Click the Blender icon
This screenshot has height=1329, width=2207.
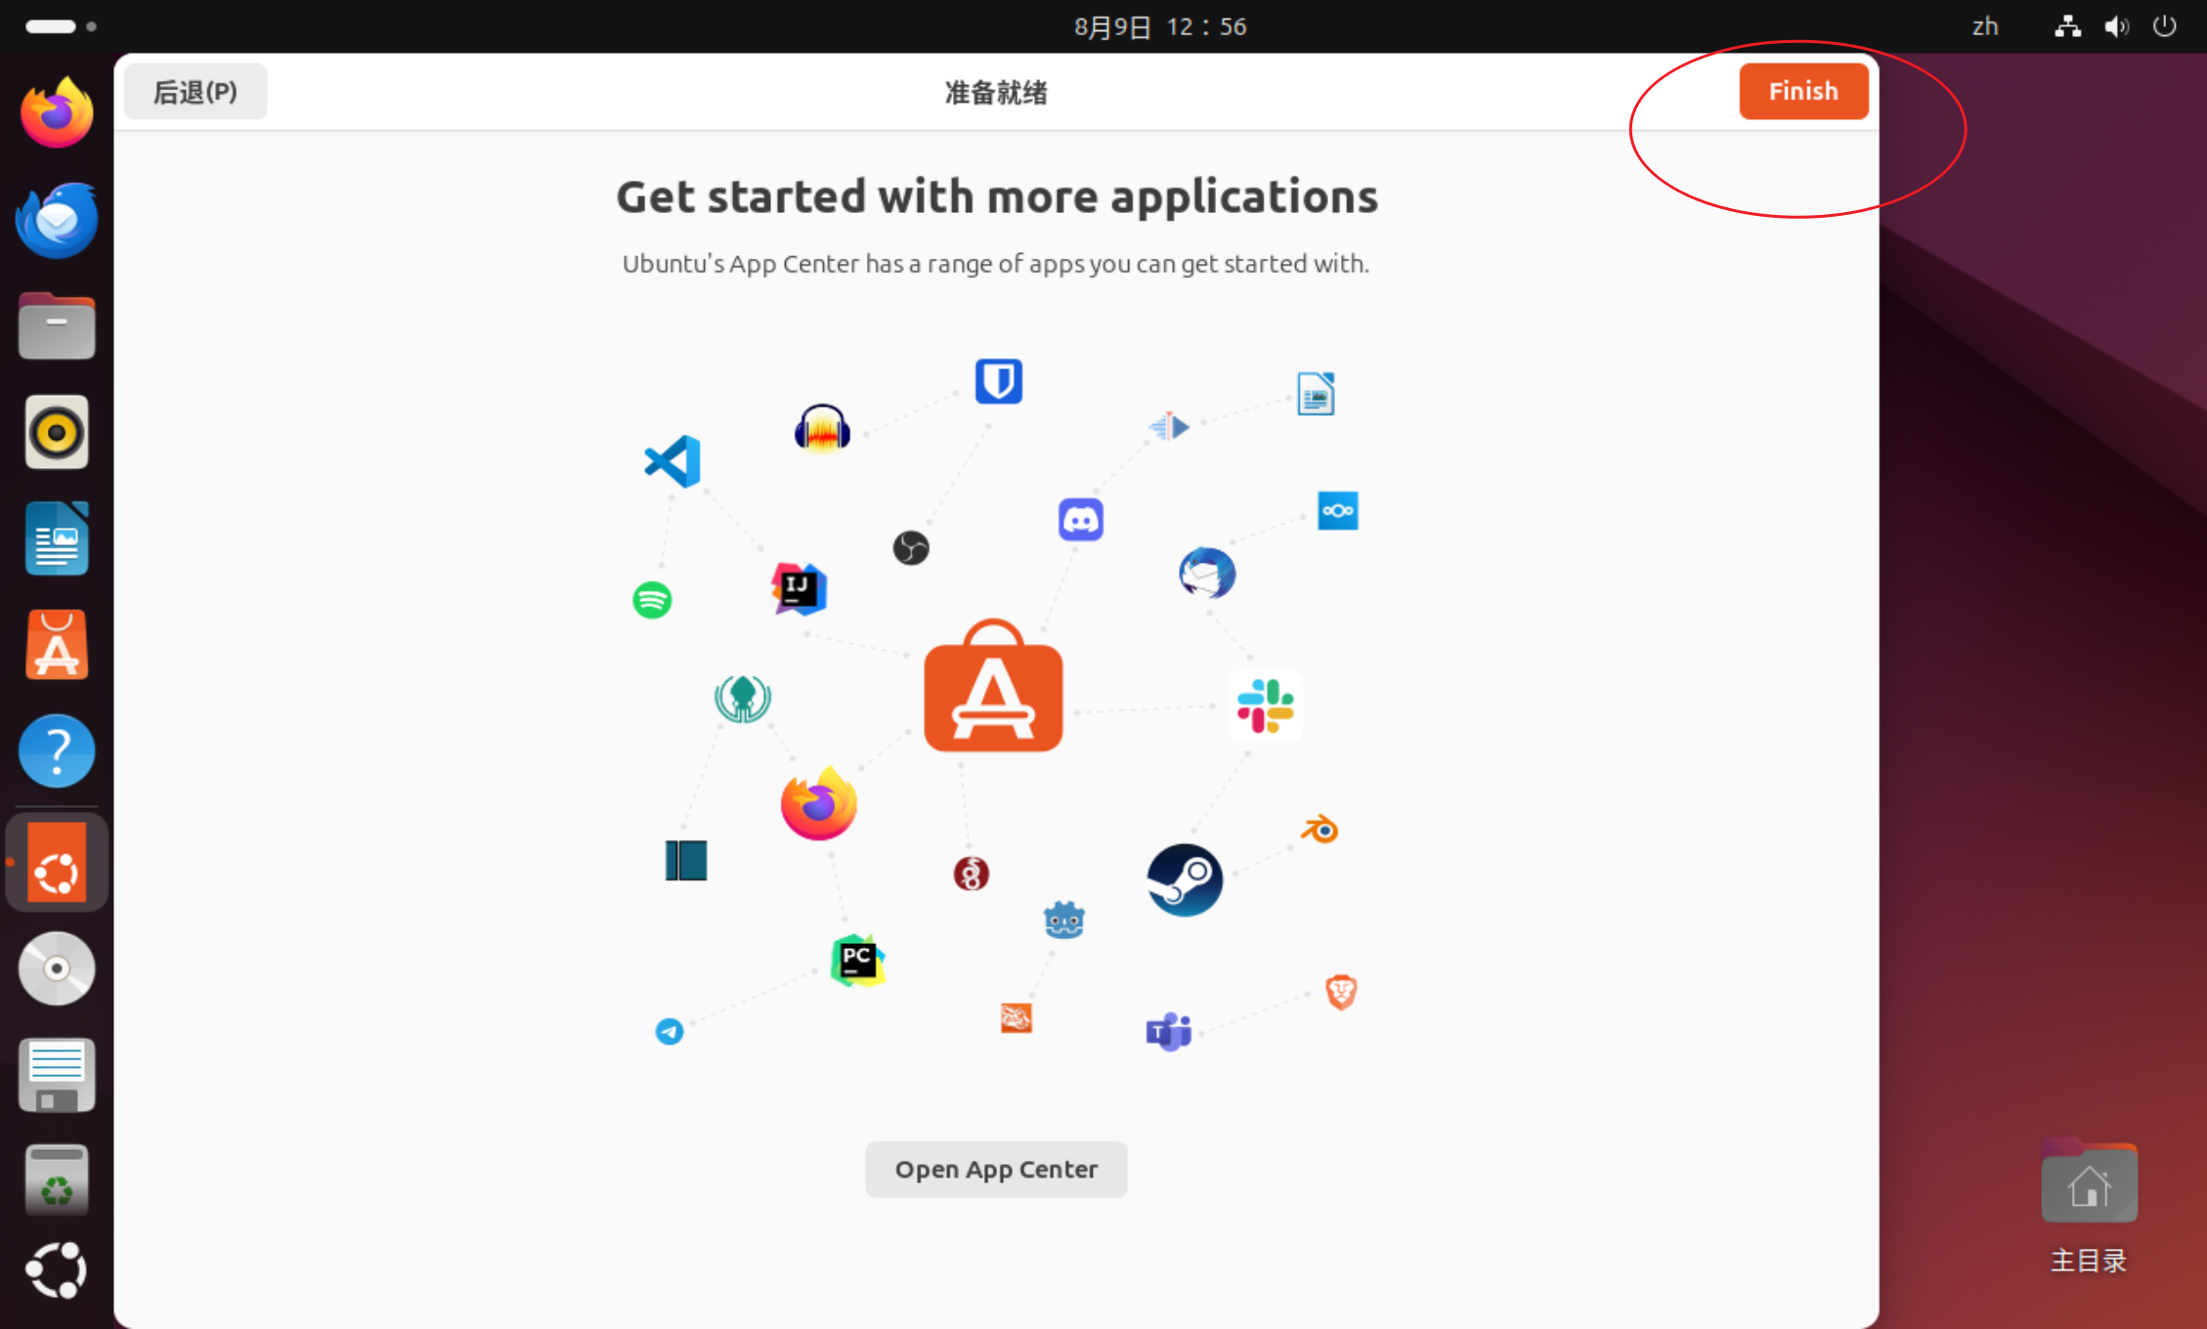(1320, 830)
